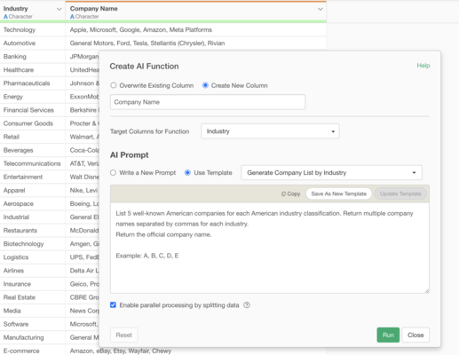Click the Healthcare industry cell
459x355 pixels.
(33, 70)
